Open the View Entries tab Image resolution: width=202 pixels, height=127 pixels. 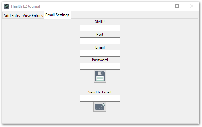point(33,15)
